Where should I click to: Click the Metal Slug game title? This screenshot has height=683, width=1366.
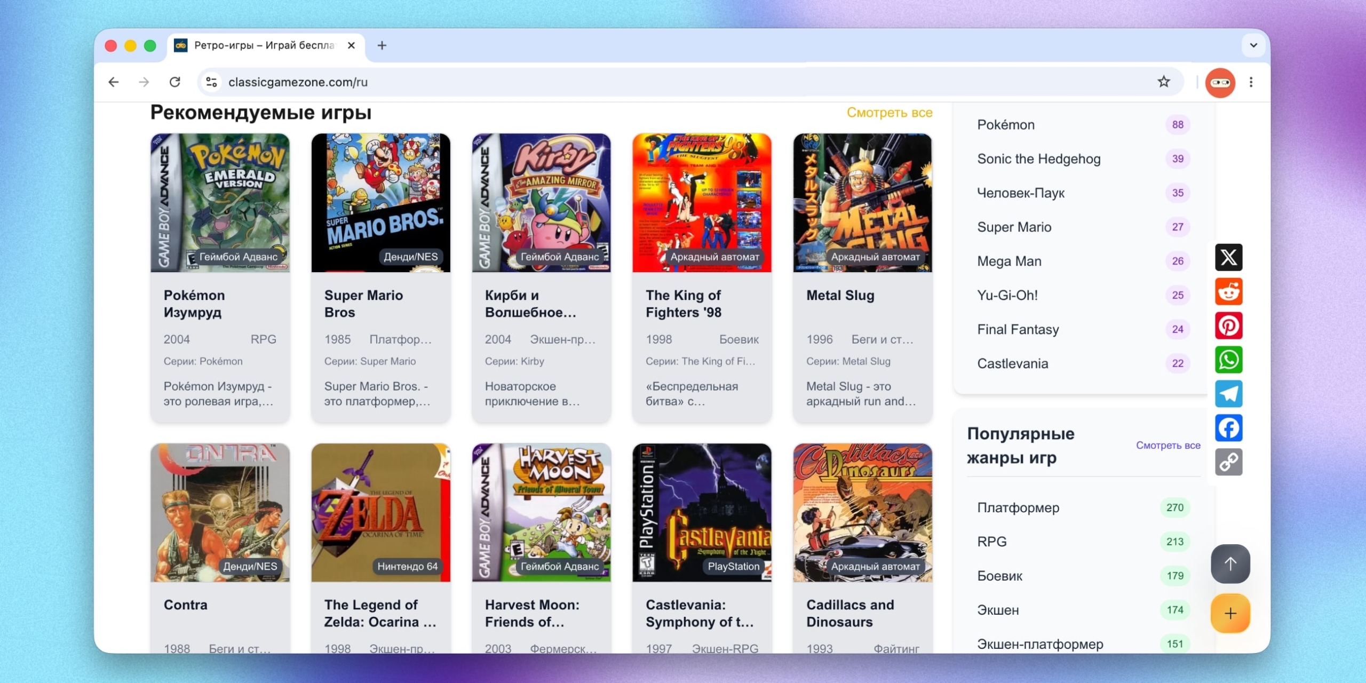pyautogui.click(x=840, y=295)
